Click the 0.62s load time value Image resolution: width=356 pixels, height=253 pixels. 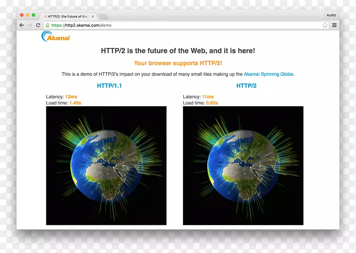click(212, 103)
